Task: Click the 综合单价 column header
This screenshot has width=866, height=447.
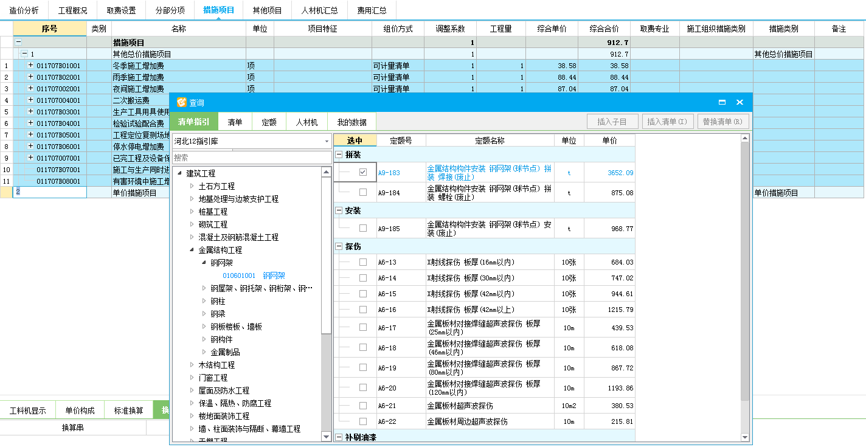Action: tap(552, 29)
